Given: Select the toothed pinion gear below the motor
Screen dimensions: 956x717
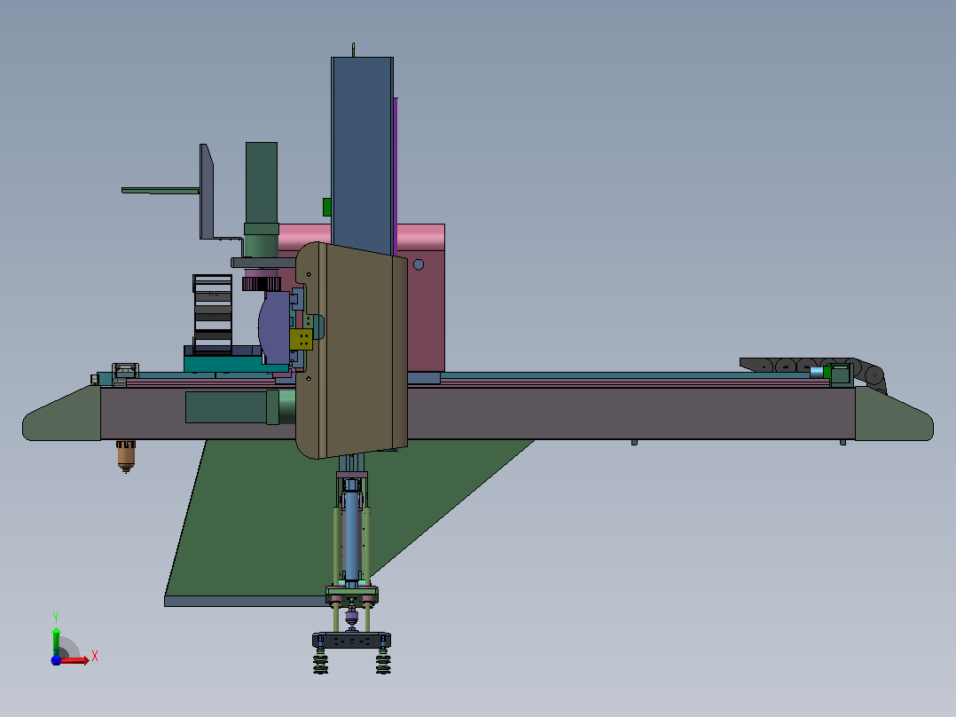Looking at the screenshot, I should tap(262, 284).
